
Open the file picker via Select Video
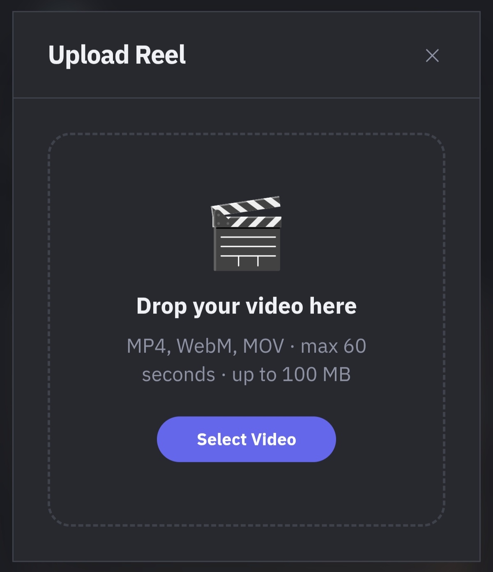pyautogui.click(x=246, y=439)
